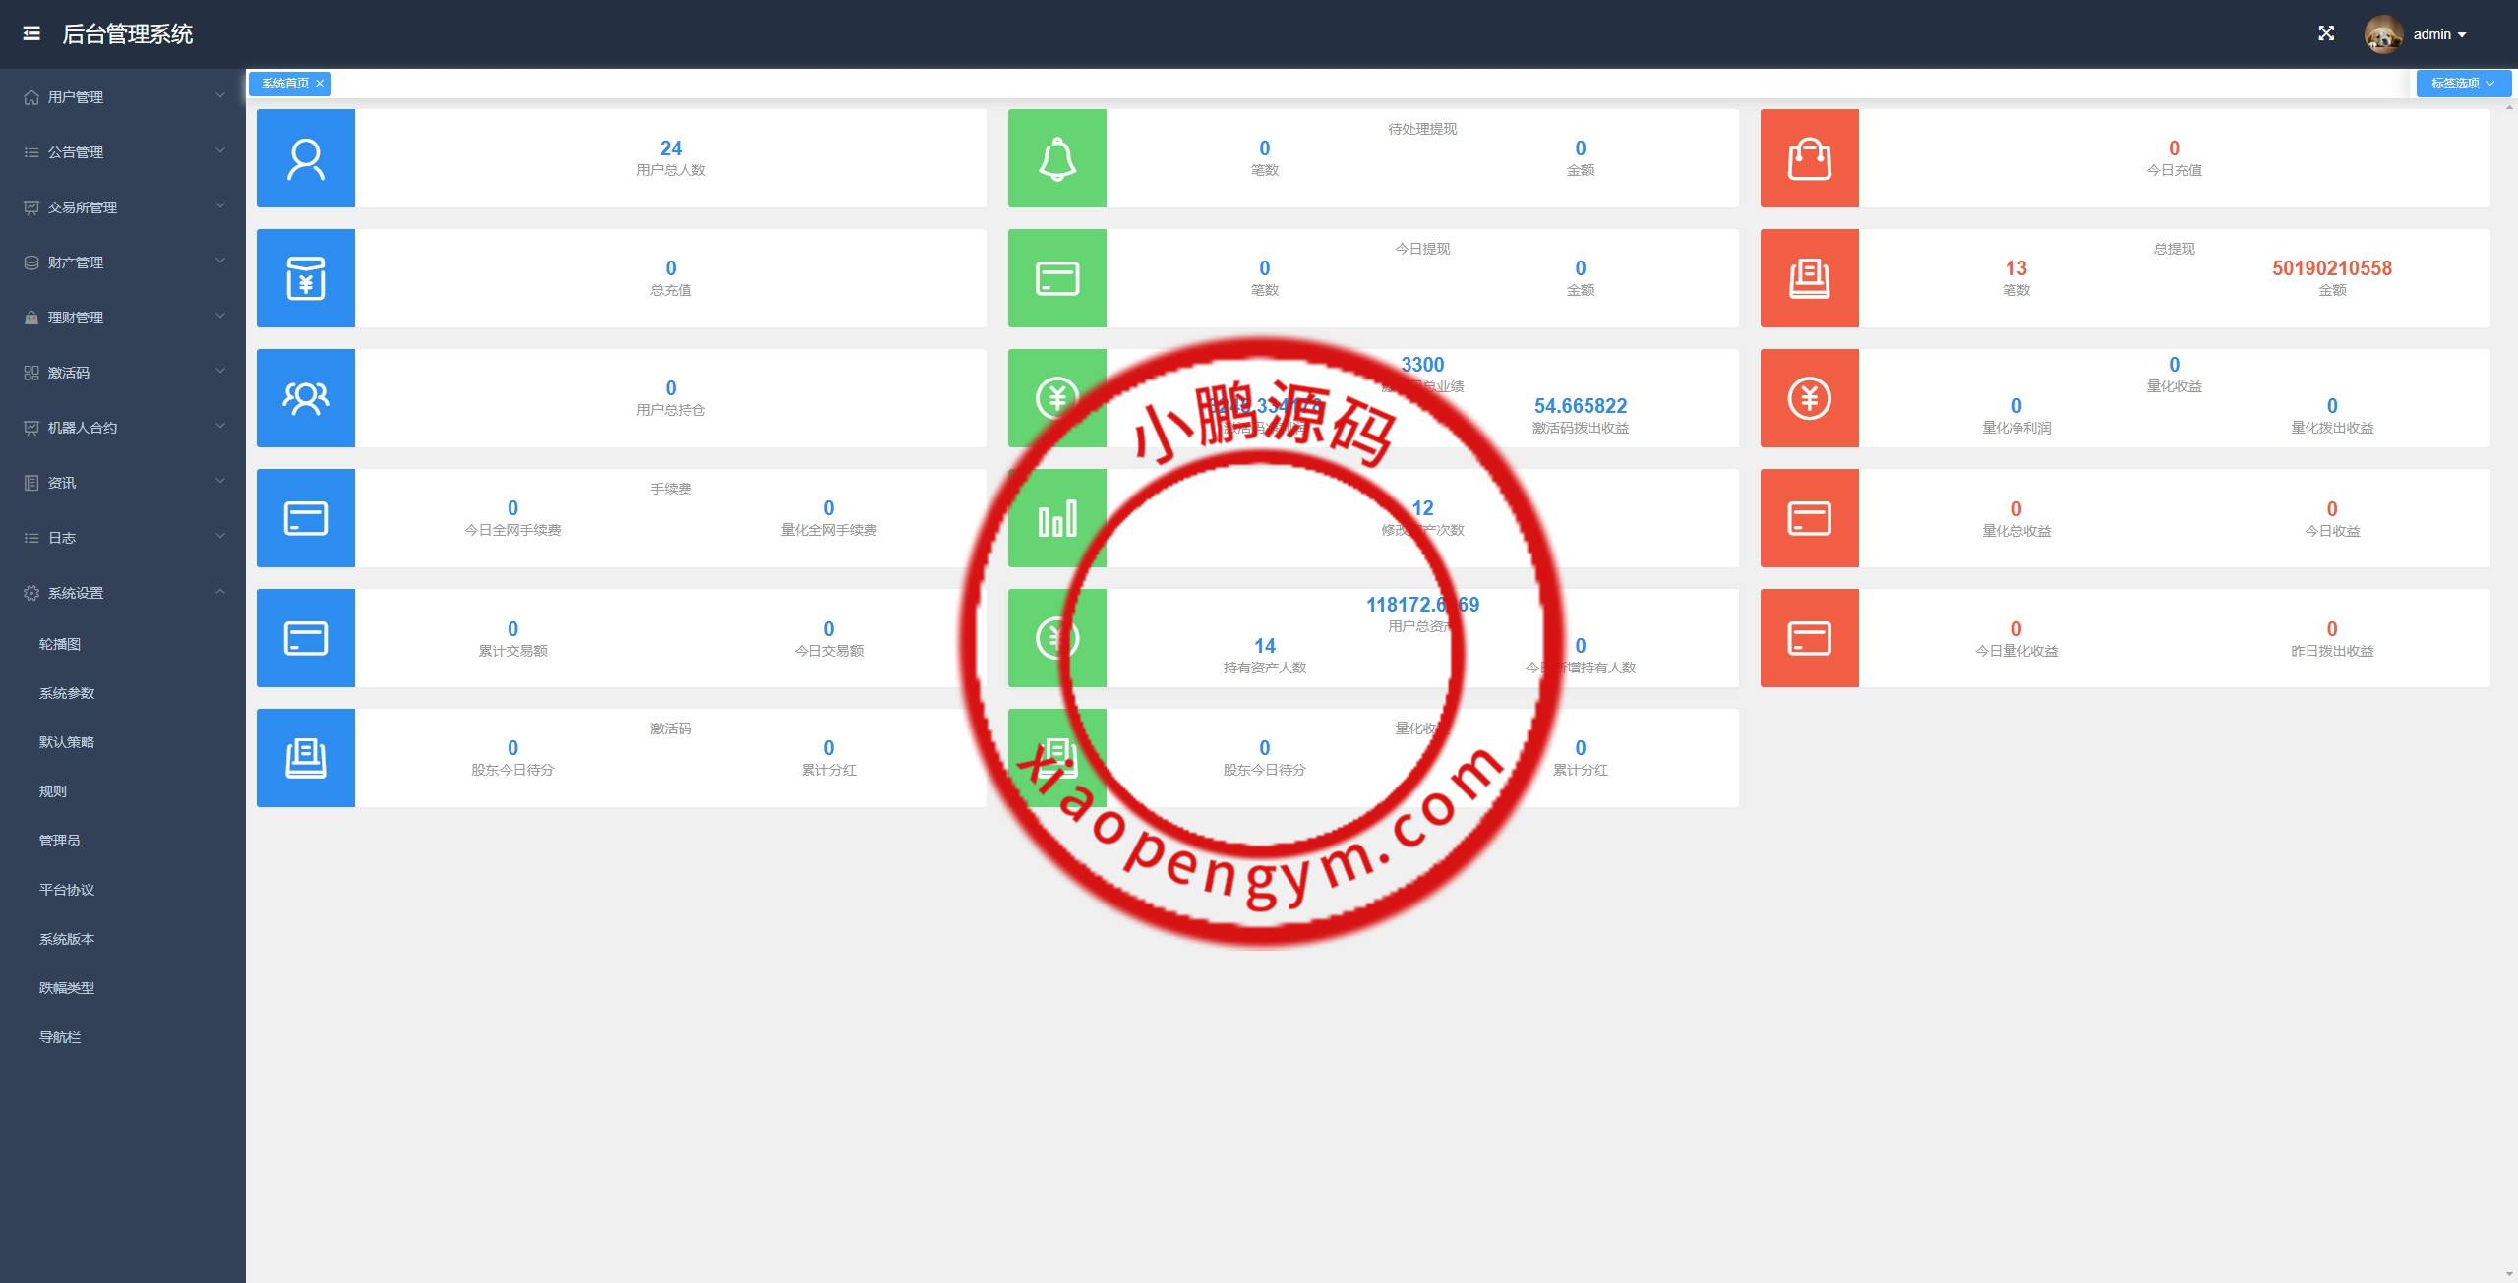This screenshot has height=1283, width=2518.
Task: Go to the 管理员 page link
Action: pyautogui.click(x=60, y=841)
